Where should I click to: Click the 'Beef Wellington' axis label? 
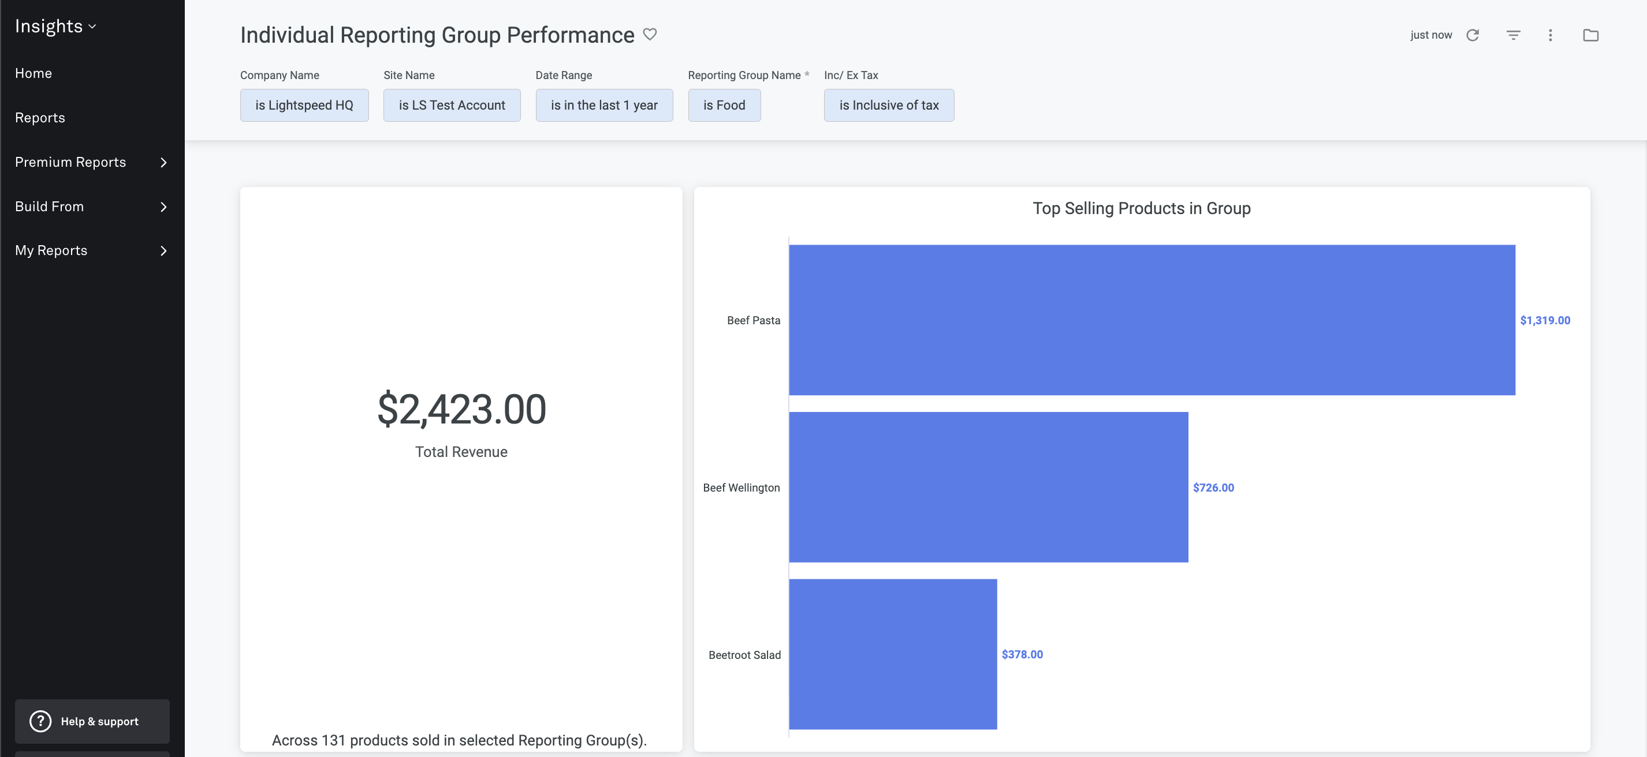pos(741,488)
